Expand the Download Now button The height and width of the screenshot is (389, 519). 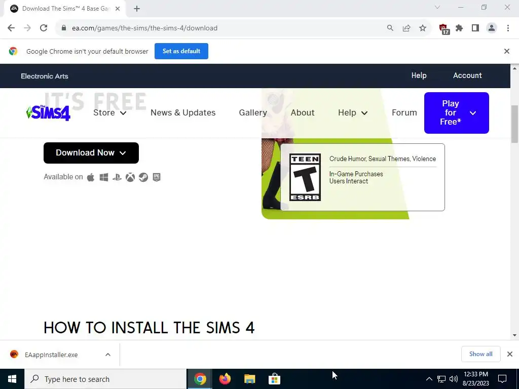tap(91, 153)
